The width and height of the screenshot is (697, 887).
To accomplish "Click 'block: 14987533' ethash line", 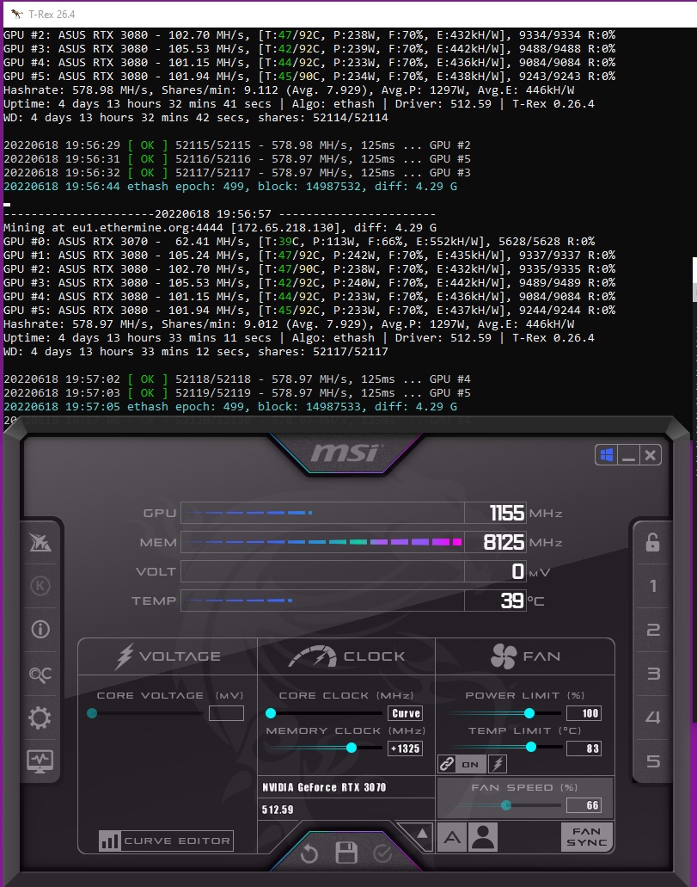I will (x=230, y=407).
